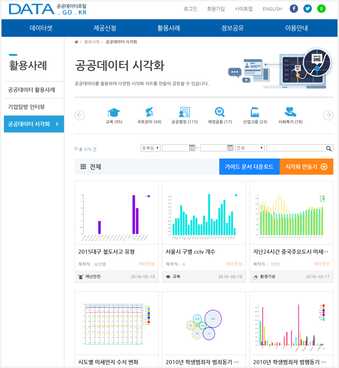This screenshot has width=339, height=368.
Task: Open 메타정보 on 2015대구 철도사고 card
Action: (147, 264)
